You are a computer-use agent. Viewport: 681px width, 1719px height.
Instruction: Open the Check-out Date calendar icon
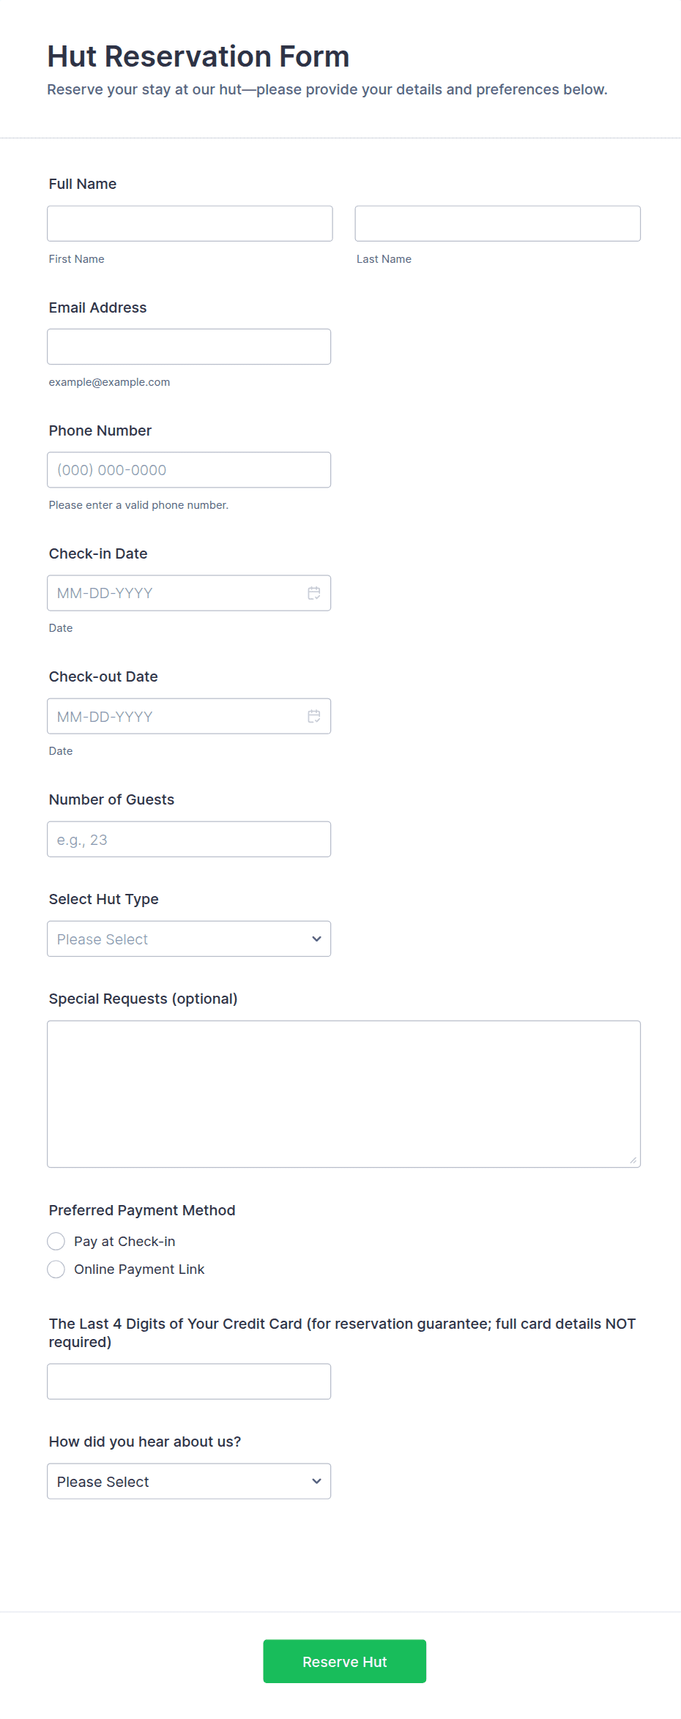tap(314, 716)
